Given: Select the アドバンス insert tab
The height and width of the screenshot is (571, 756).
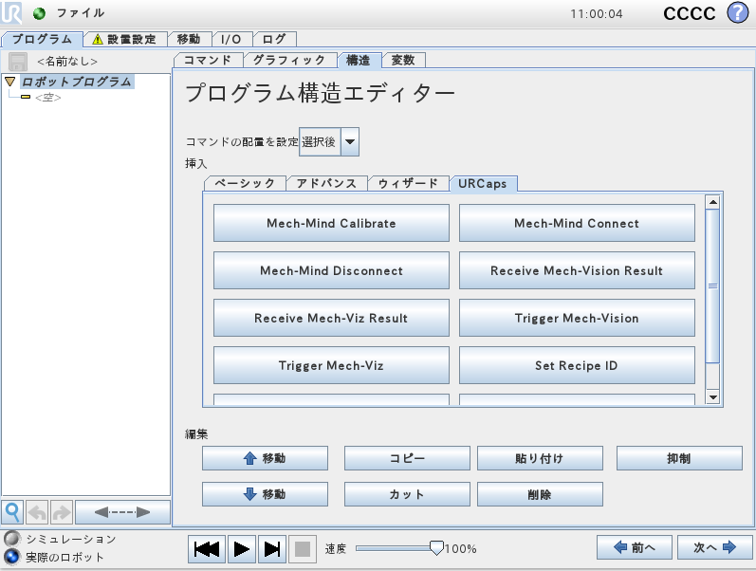Looking at the screenshot, I should coord(326,184).
